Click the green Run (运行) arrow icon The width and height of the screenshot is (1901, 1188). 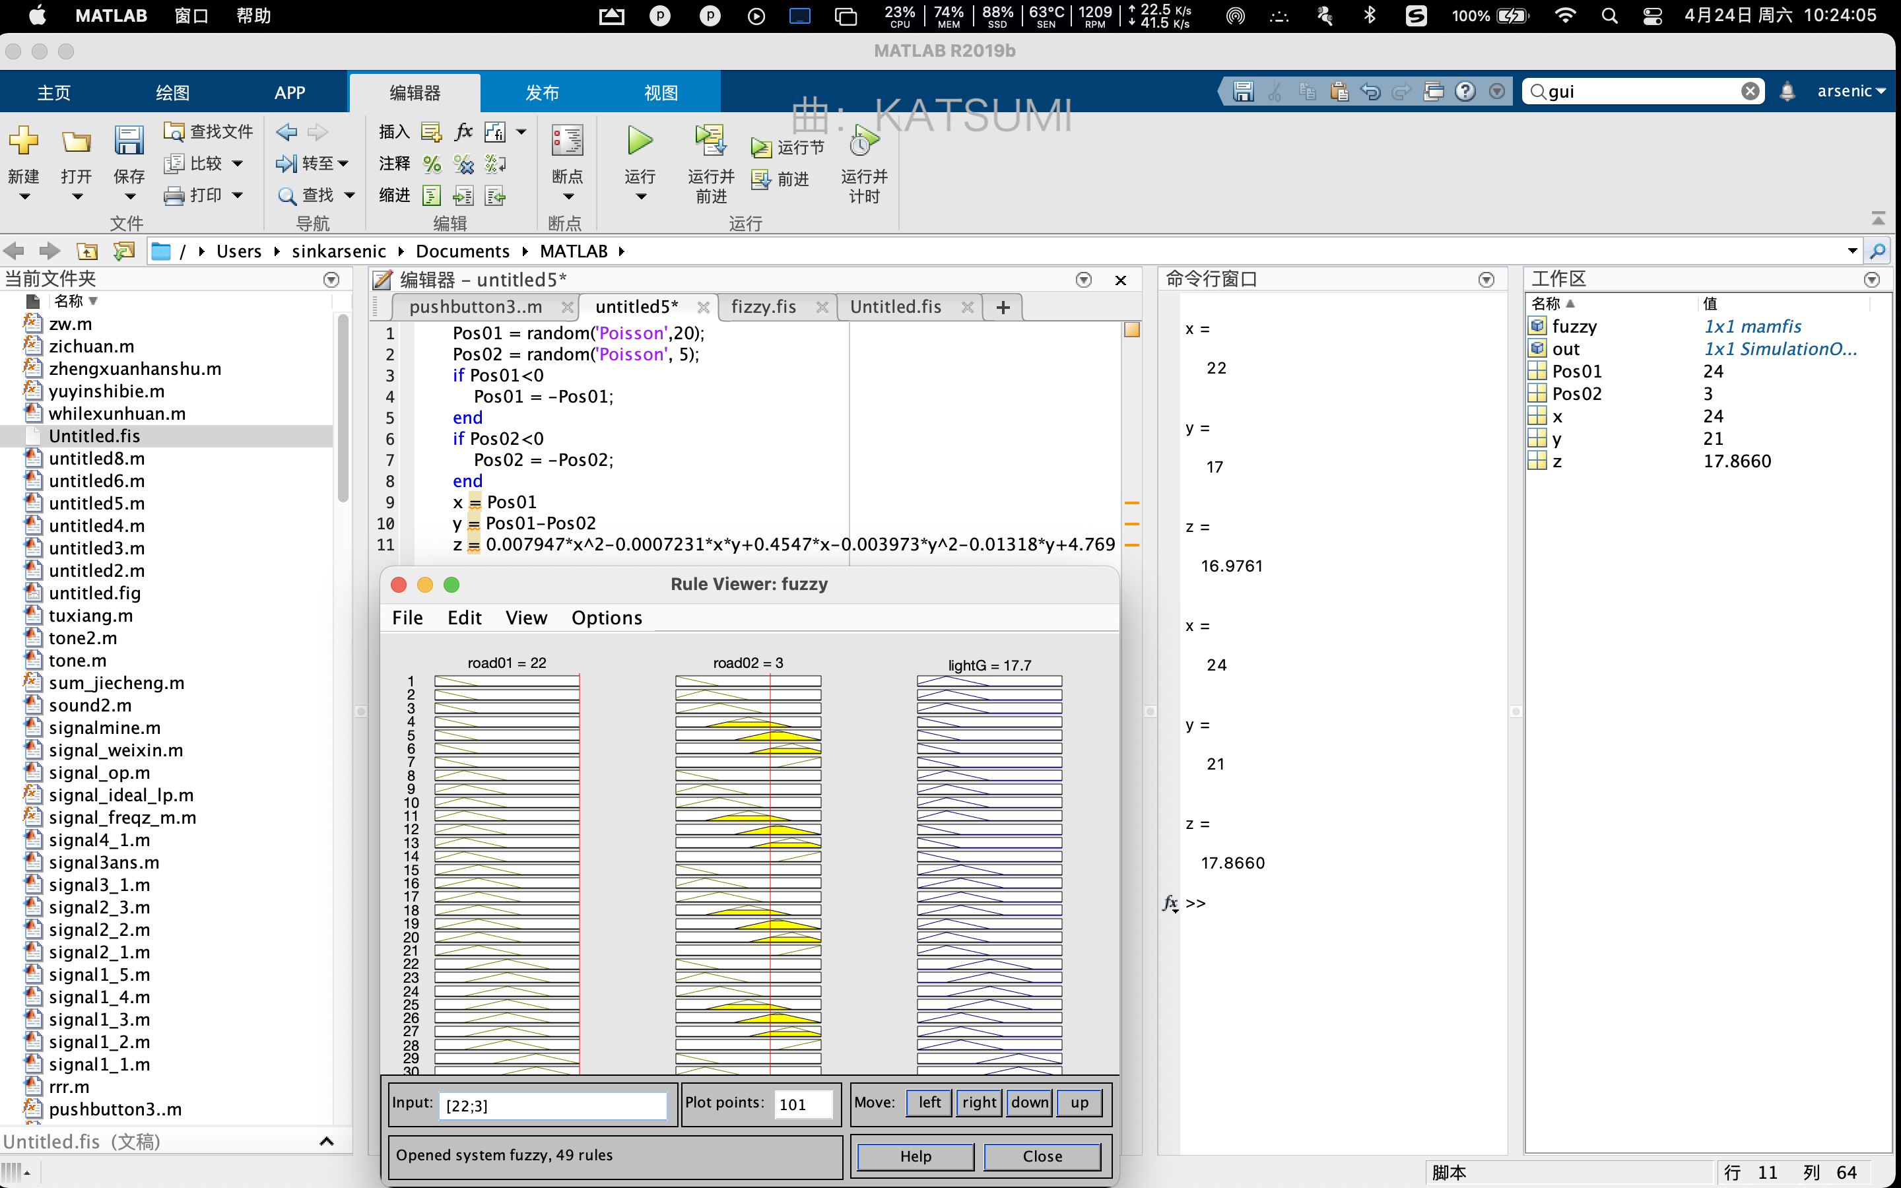click(640, 141)
